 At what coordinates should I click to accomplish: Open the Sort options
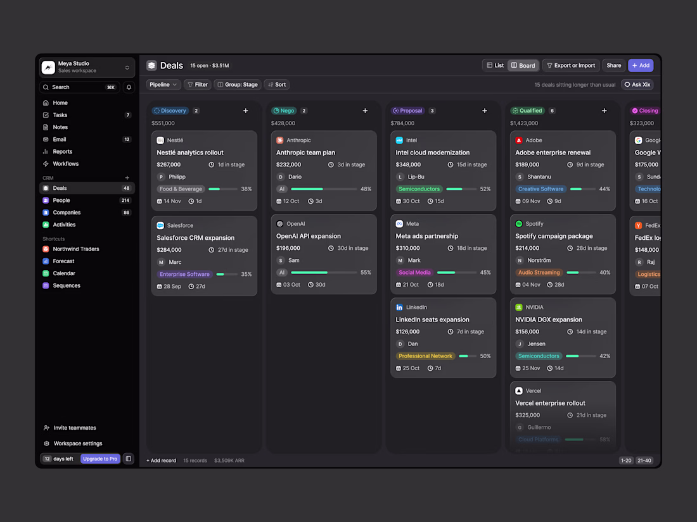(277, 84)
